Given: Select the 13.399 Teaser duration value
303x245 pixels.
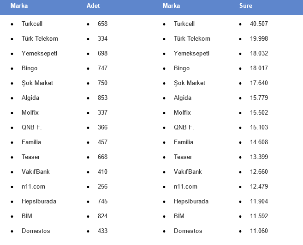Looking at the screenshot, I should coord(259,157).
